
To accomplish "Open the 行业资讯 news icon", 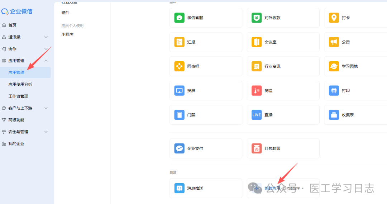I will tap(257, 66).
